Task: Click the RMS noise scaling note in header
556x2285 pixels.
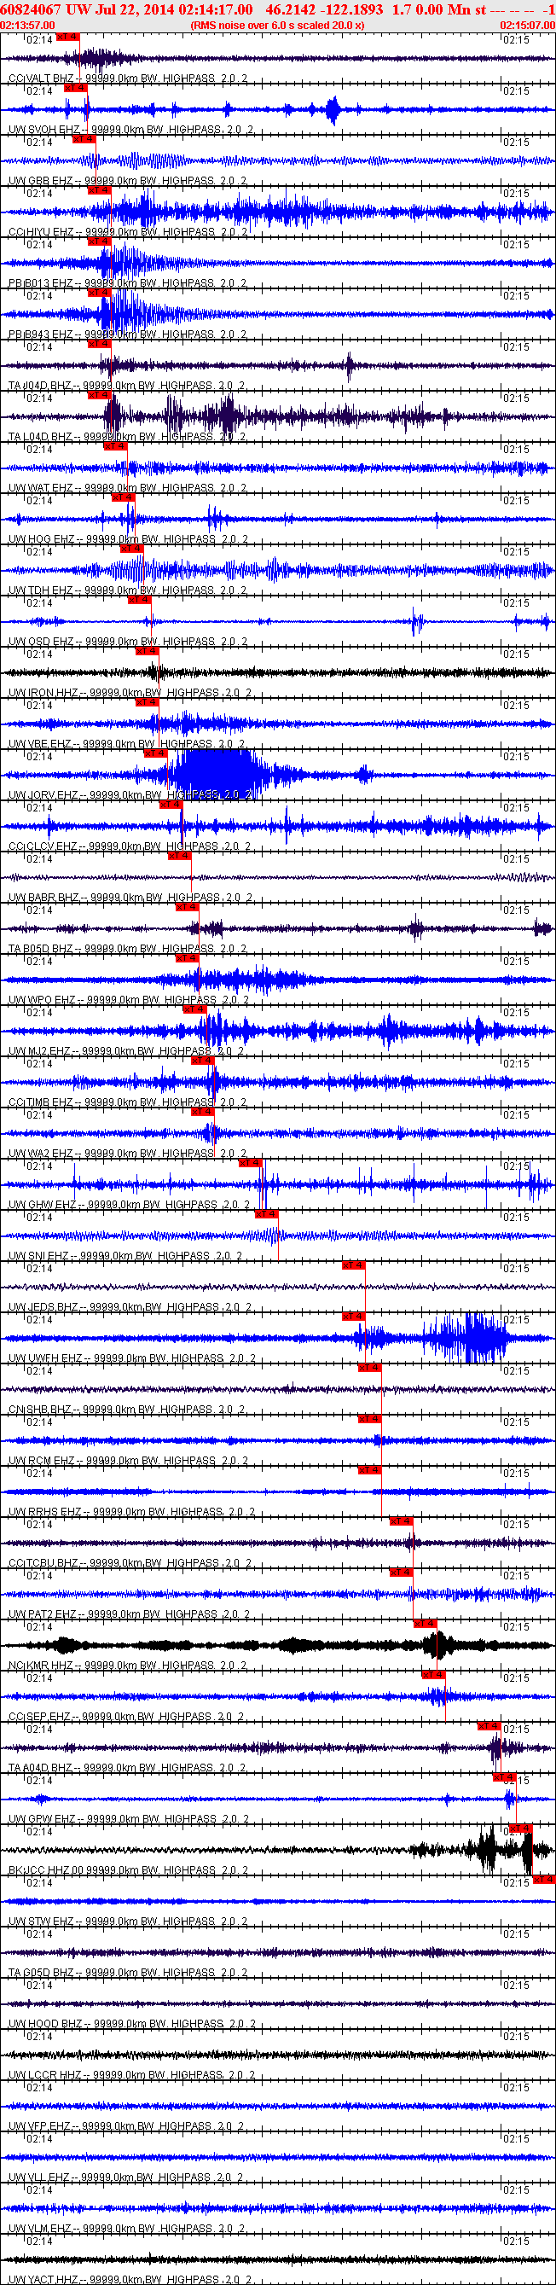Action: 276,26
